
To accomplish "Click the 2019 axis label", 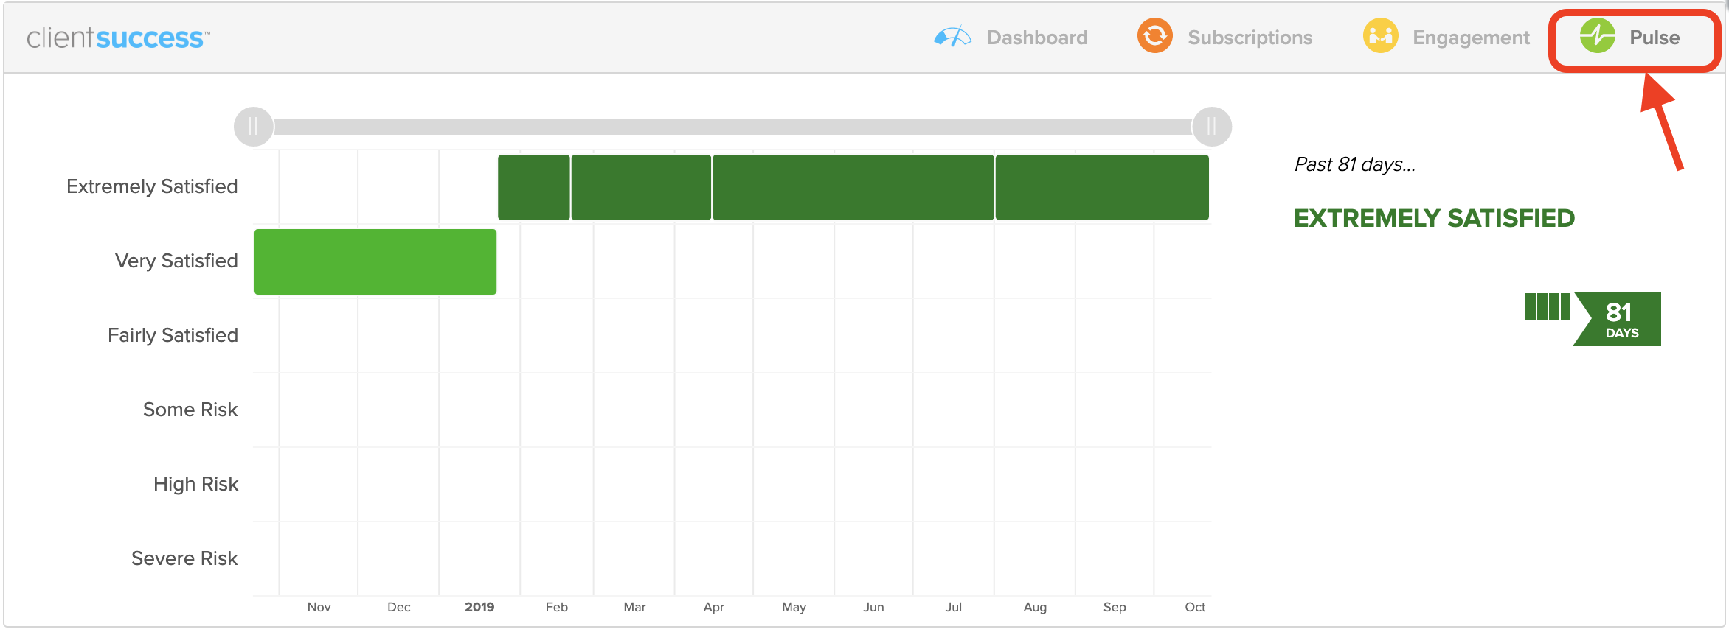I will [479, 607].
